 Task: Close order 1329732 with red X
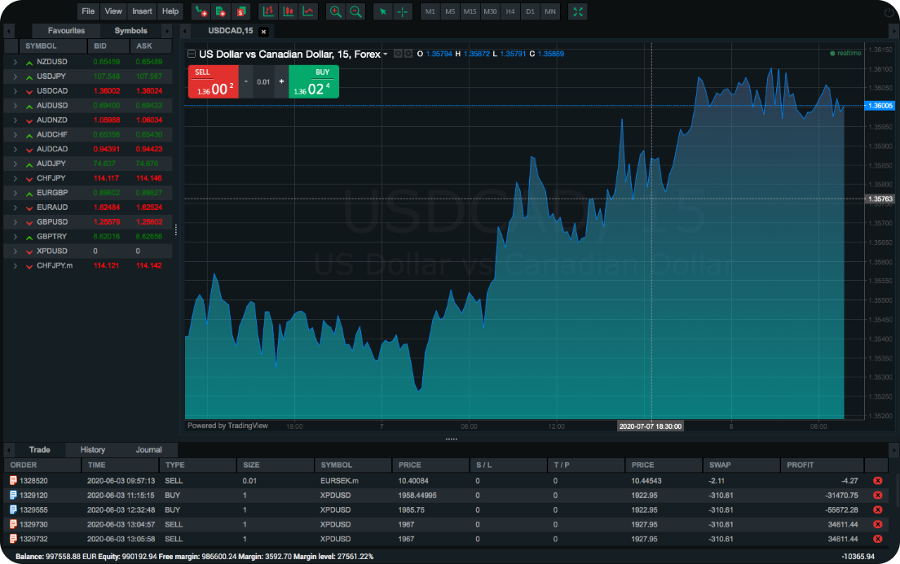878,539
